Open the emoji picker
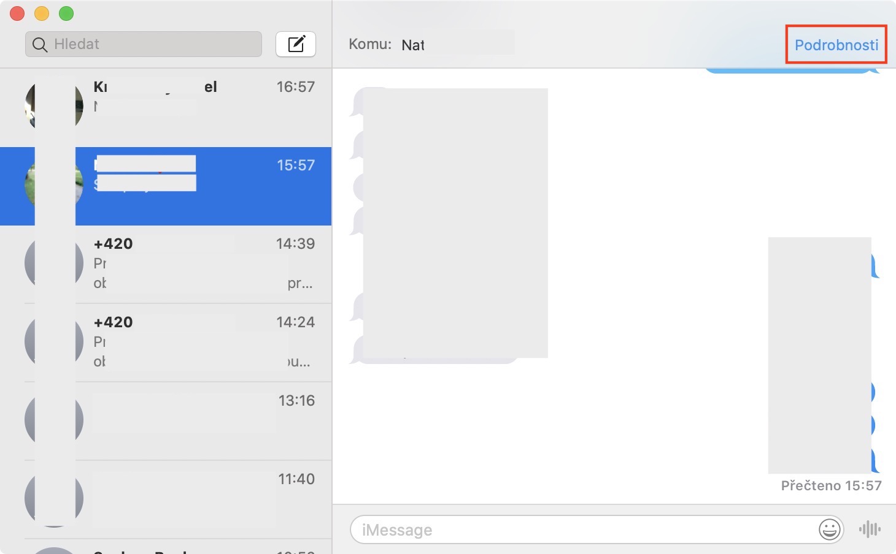This screenshot has height=554, width=896. 829,529
